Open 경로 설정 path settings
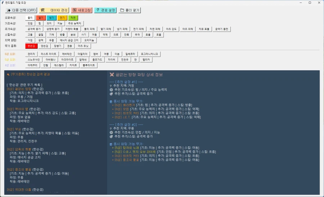The width and height of the screenshot is (324, 197). click(x=105, y=10)
